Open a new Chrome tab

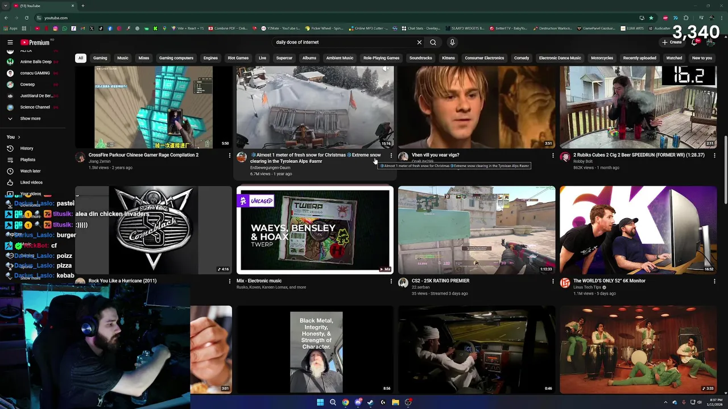coord(82,6)
